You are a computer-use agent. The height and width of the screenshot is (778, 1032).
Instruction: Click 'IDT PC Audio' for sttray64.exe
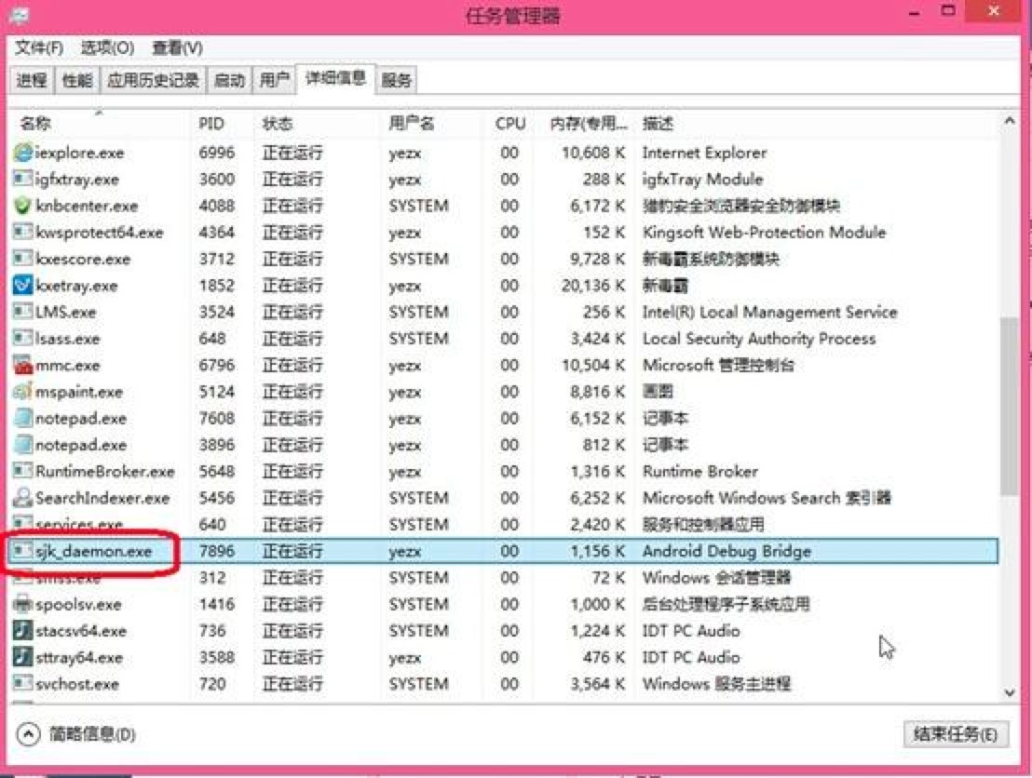[x=691, y=657]
